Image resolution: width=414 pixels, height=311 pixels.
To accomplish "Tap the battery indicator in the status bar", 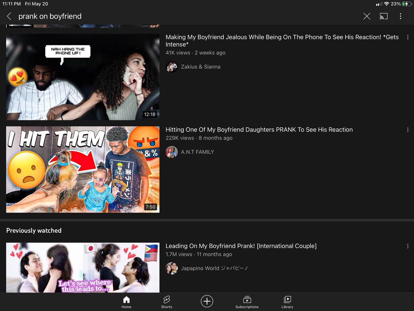I will [x=407, y=4].
